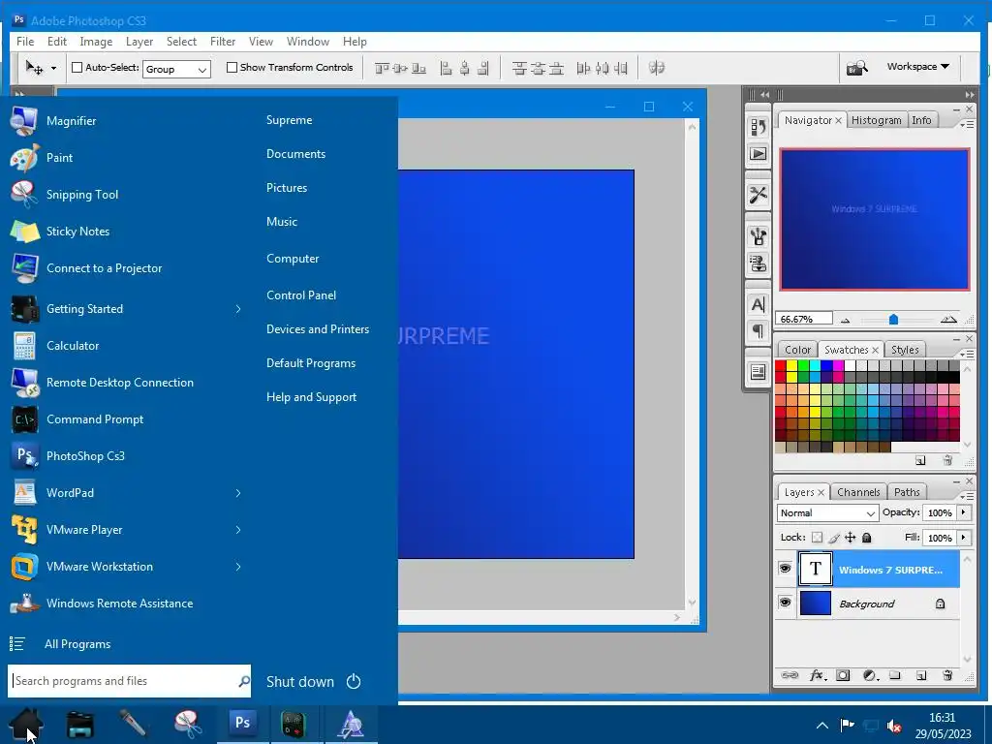Delete layer using Layers trash icon

point(947,675)
